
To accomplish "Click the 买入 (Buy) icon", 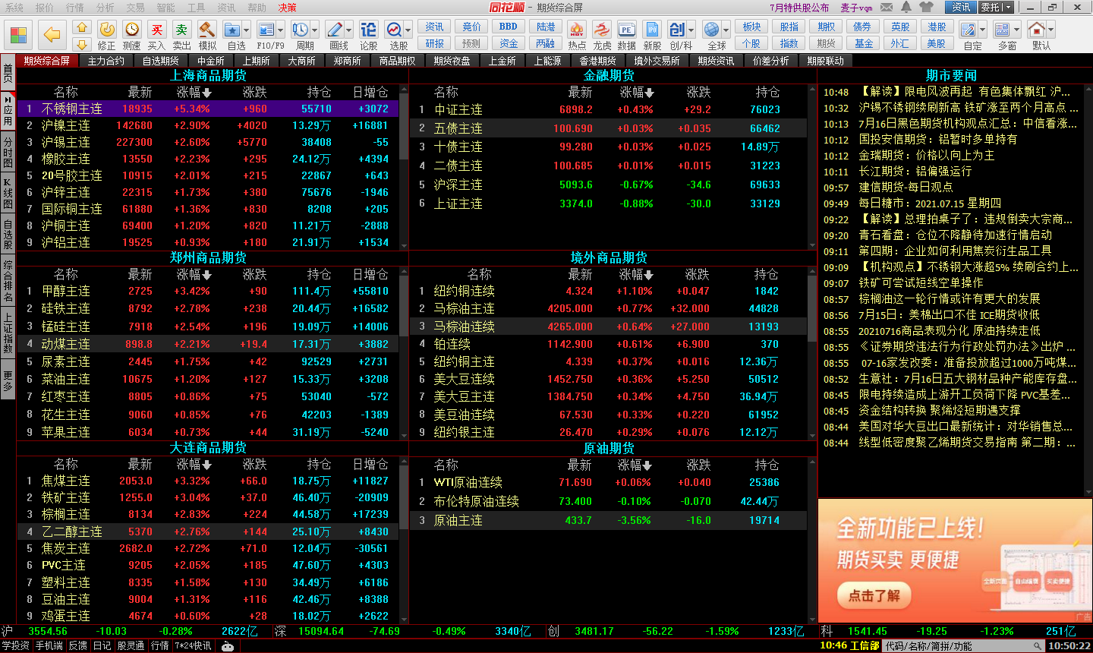I will [158, 30].
